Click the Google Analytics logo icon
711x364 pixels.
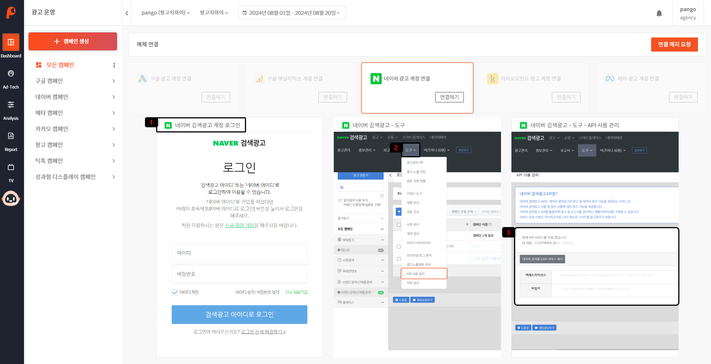[259, 79]
